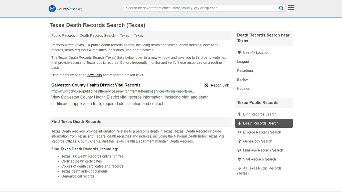Click the gchd.org URL text
The image size is (342, 192).
(x=123, y=91)
